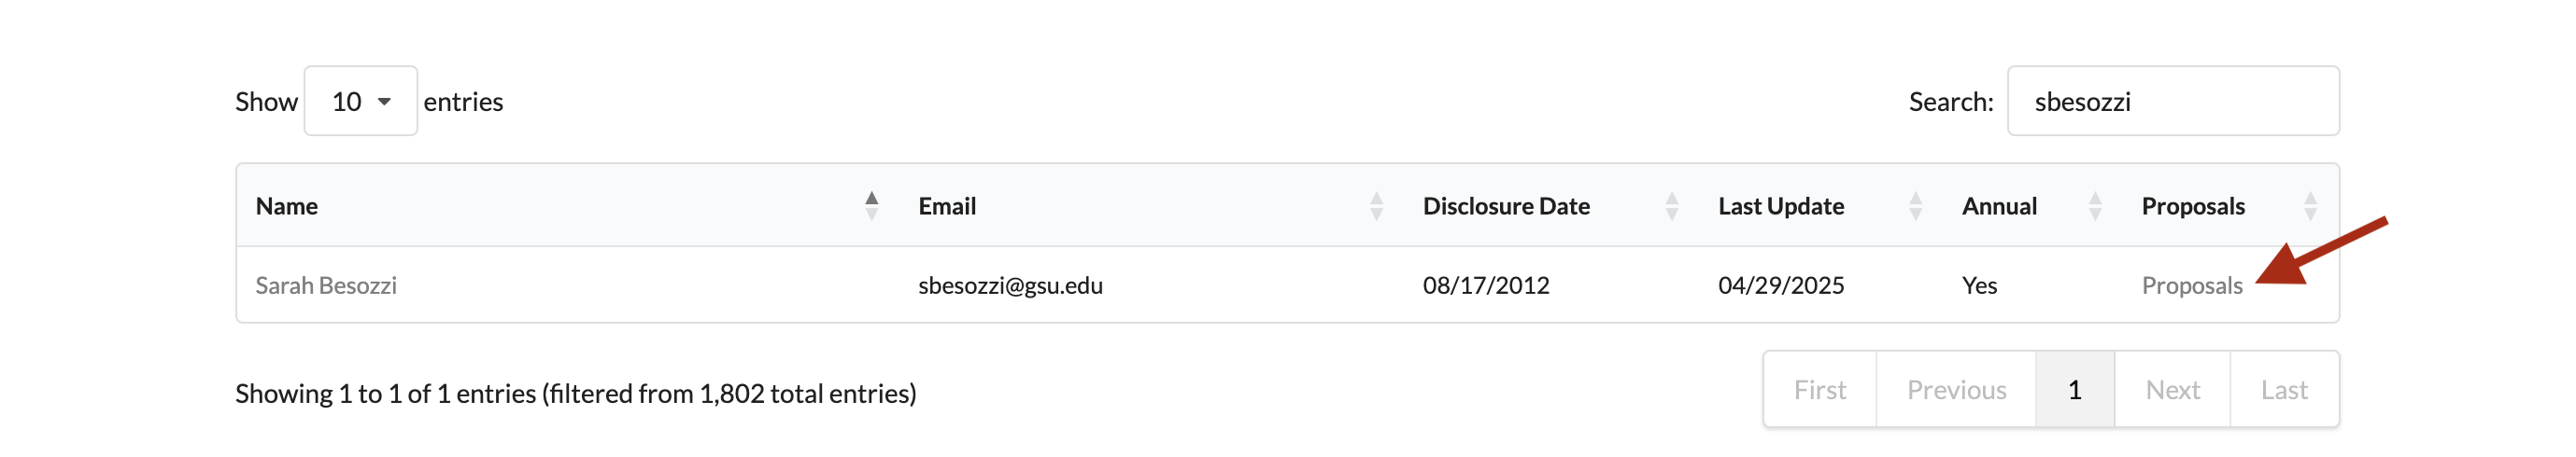
Task: Click the Proposals column sort arrows icon
Action: coord(2310,205)
